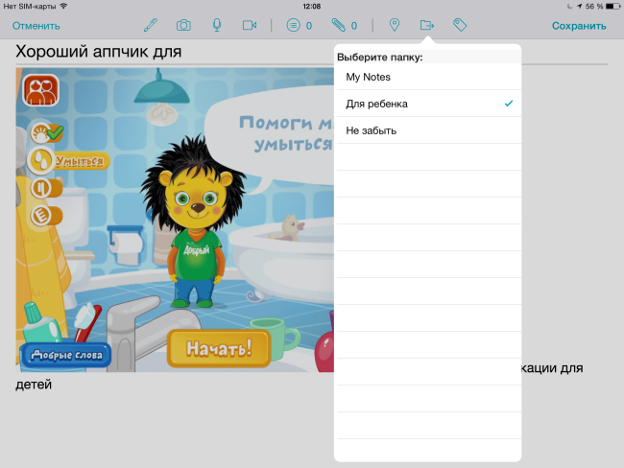This screenshot has height=468, width=624.
Task: Tap the clock showing 12:08
Action: tap(312, 7)
